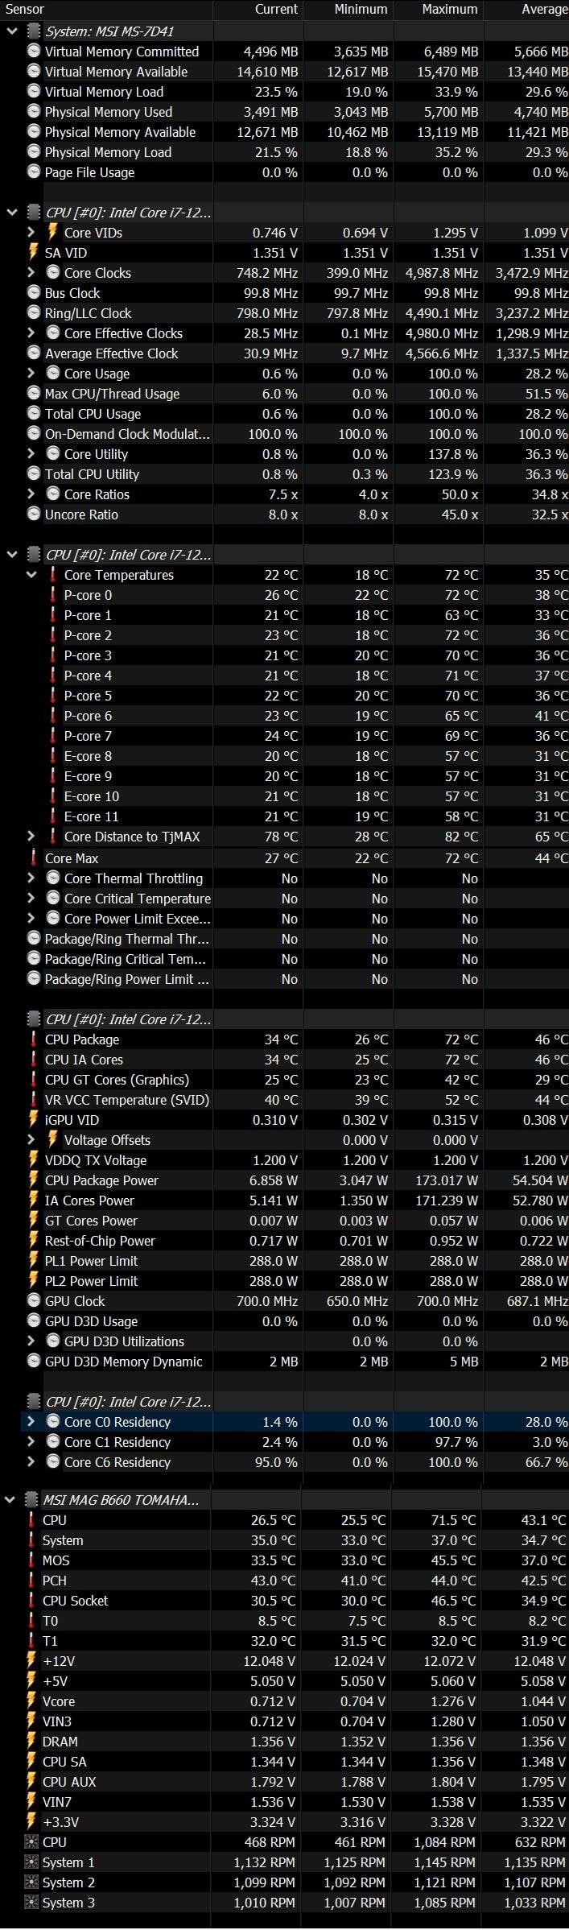
Task: Expand the Core Utility row
Action: [x=31, y=454]
